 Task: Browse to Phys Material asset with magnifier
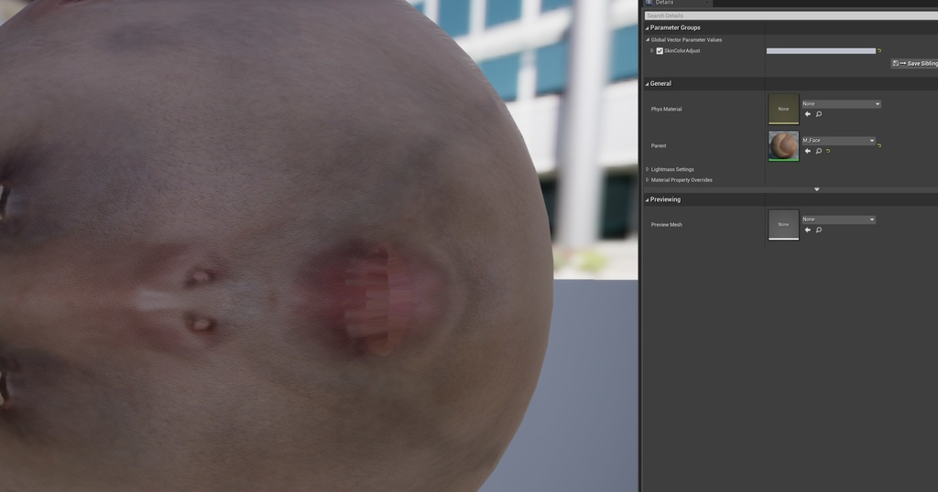[x=819, y=114]
